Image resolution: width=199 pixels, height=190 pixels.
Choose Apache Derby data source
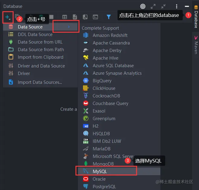119,50
